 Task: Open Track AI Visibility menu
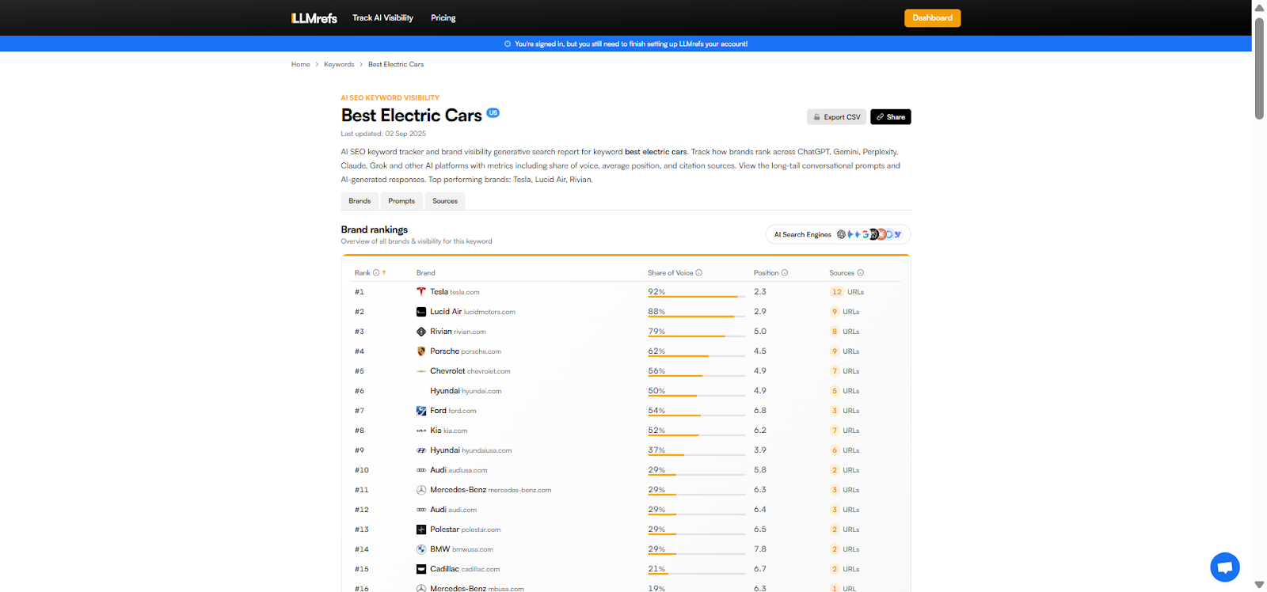[x=382, y=18]
